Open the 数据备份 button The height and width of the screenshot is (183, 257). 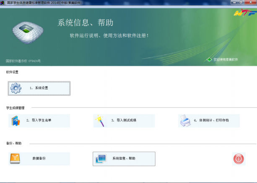coord(39,159)
